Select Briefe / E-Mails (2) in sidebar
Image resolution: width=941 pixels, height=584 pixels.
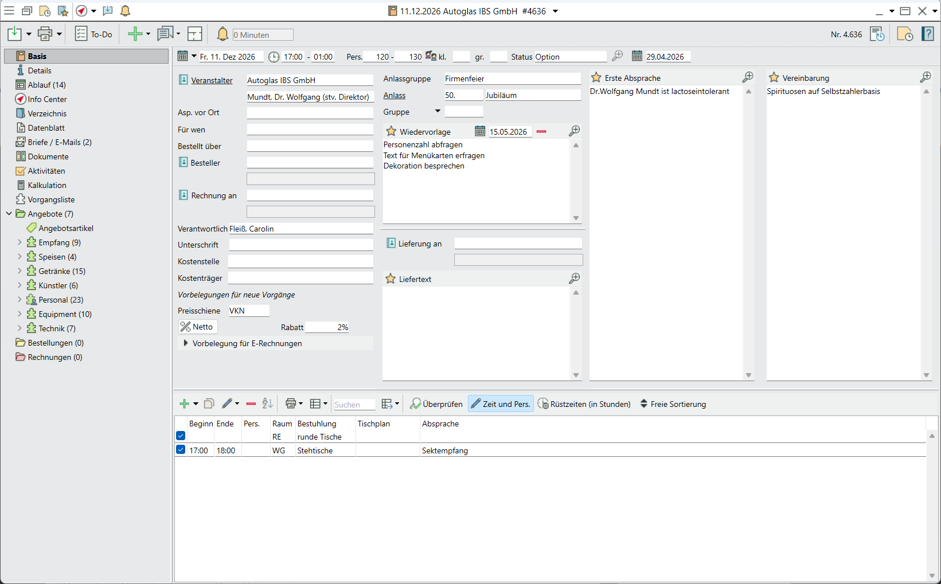pyautogui.click(x=59, y=142)
